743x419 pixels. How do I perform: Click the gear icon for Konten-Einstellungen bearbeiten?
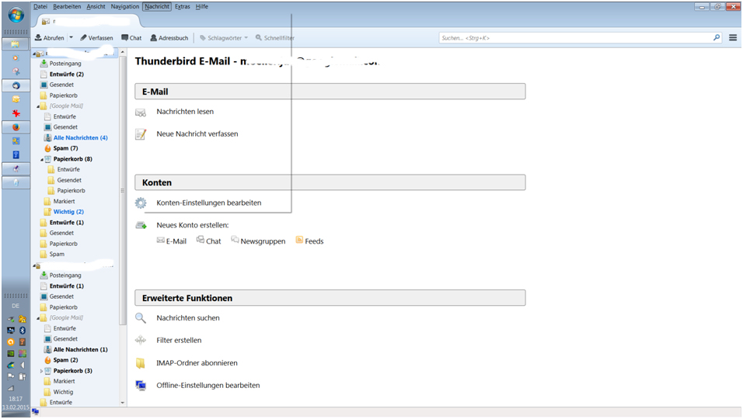(141, 203)
